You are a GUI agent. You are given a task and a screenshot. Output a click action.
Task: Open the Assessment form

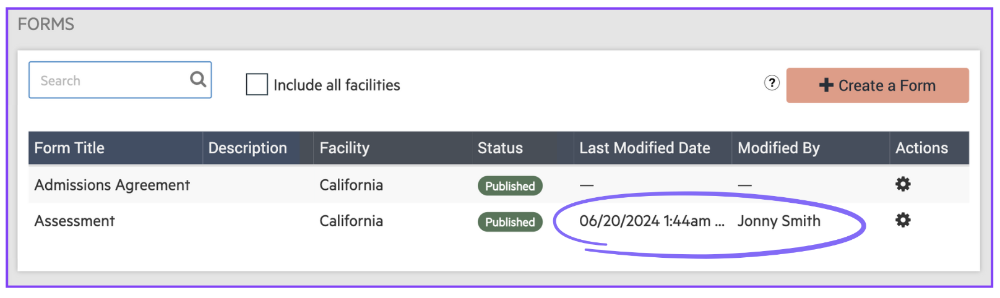[x=75, y=221]
